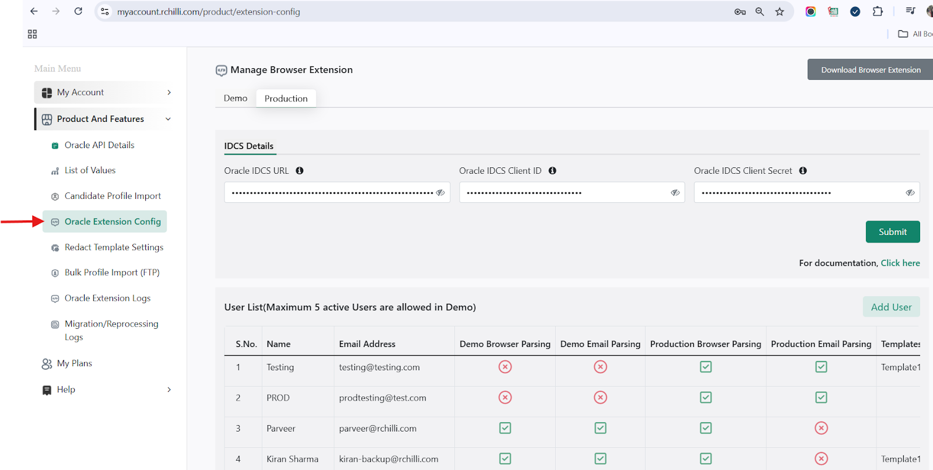Open List of Values menu item
933x470 pixels.
tap(90, 170)
